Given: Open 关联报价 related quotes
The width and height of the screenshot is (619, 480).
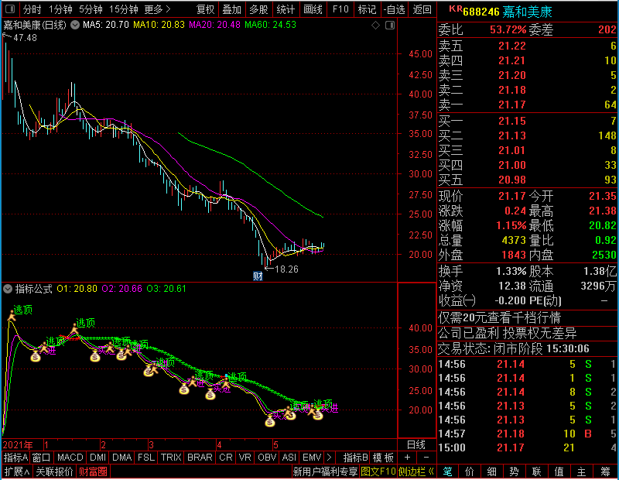Looking at the screenshot, I should click(x=54, y=471).
